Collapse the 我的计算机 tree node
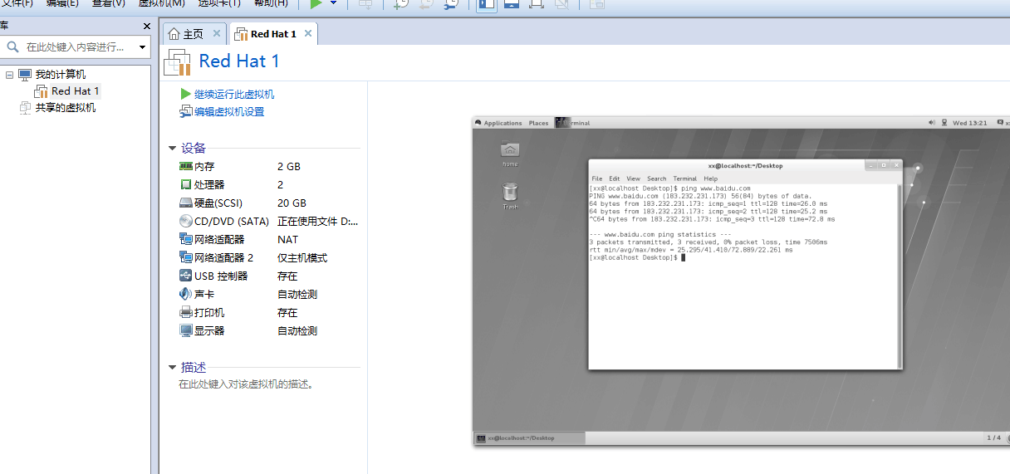Image resolution: width=1010 pixels, height=474 pixels. 9,75
